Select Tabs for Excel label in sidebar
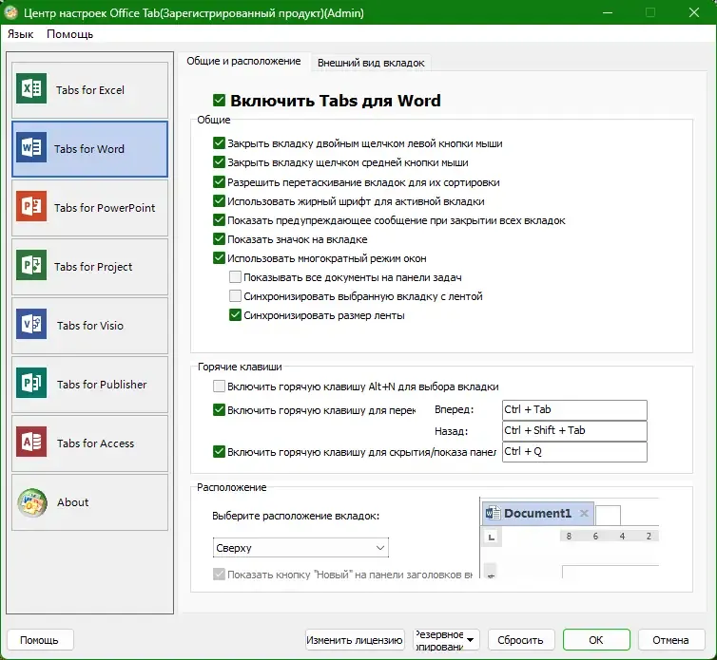This screenshot has width=717, height=660. coord(90,90)
